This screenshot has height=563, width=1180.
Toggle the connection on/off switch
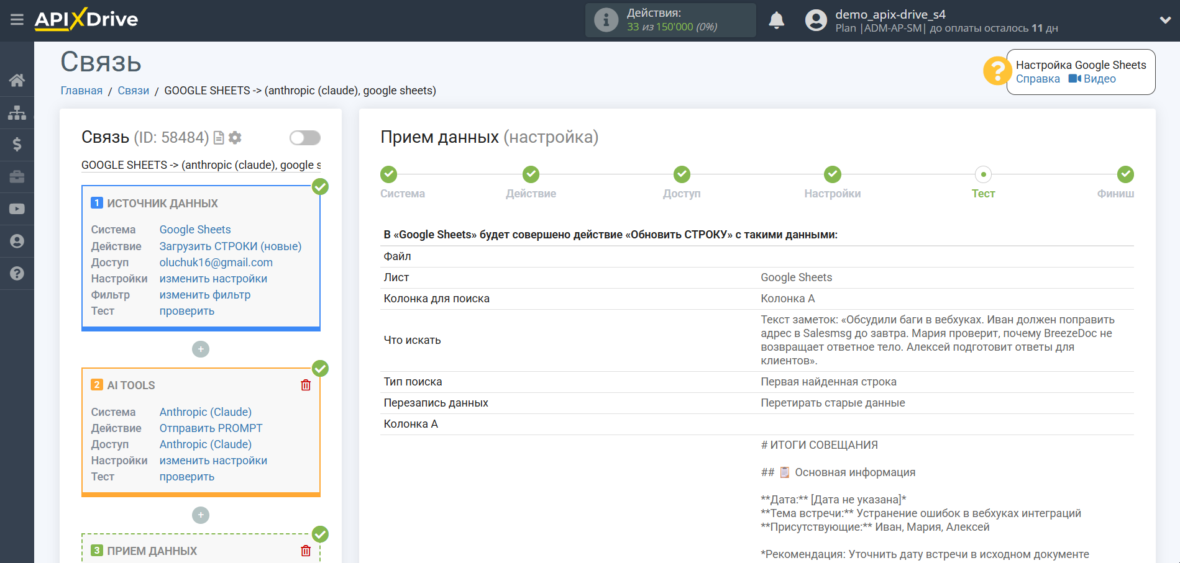coord(305,138)
